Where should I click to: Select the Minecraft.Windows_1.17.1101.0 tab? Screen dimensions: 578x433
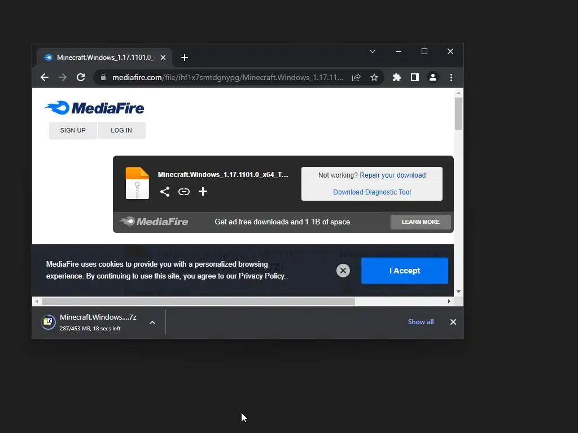pyautogui.click(x=104, y=58)
